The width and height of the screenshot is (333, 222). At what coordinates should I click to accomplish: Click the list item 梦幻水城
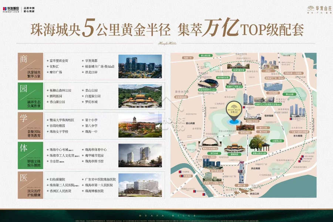click(x=91, y=102)
